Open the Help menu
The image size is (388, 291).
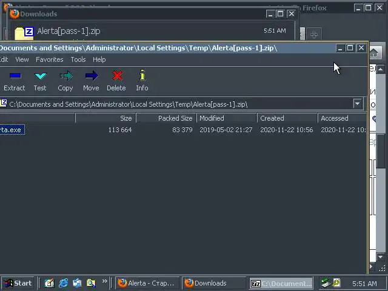(x=99, y=59)
